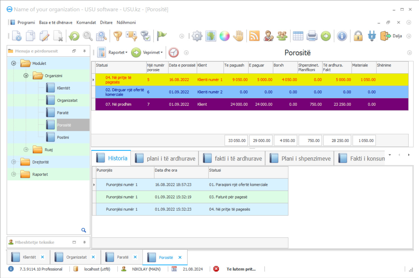Screen dimensions: 419x278
Task: Click the green flag icon
Action: (x=162, y=36)
